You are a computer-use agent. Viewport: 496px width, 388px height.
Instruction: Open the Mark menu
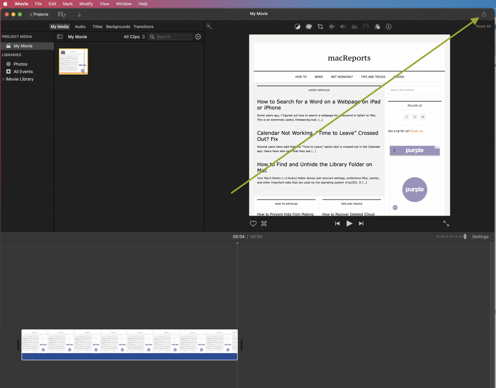68,4
